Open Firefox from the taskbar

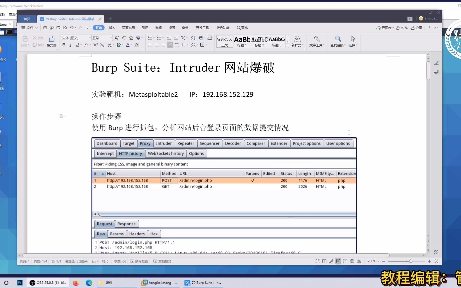click(76, 283)
